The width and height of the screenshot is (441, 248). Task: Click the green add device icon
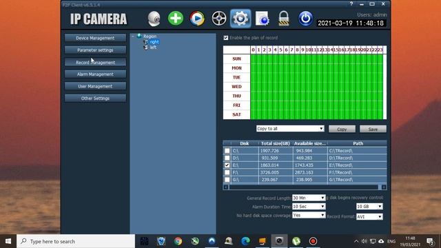point(176,19)
